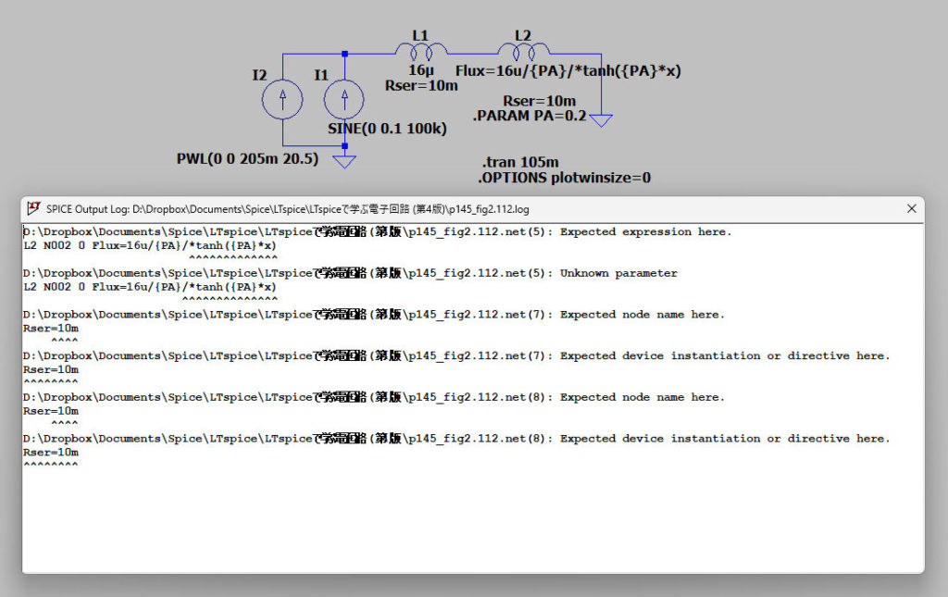Click the SPICE Output Log title bar
Image resolution: width=948 pixels, height=597 pixels.
(x=463, y=208)
